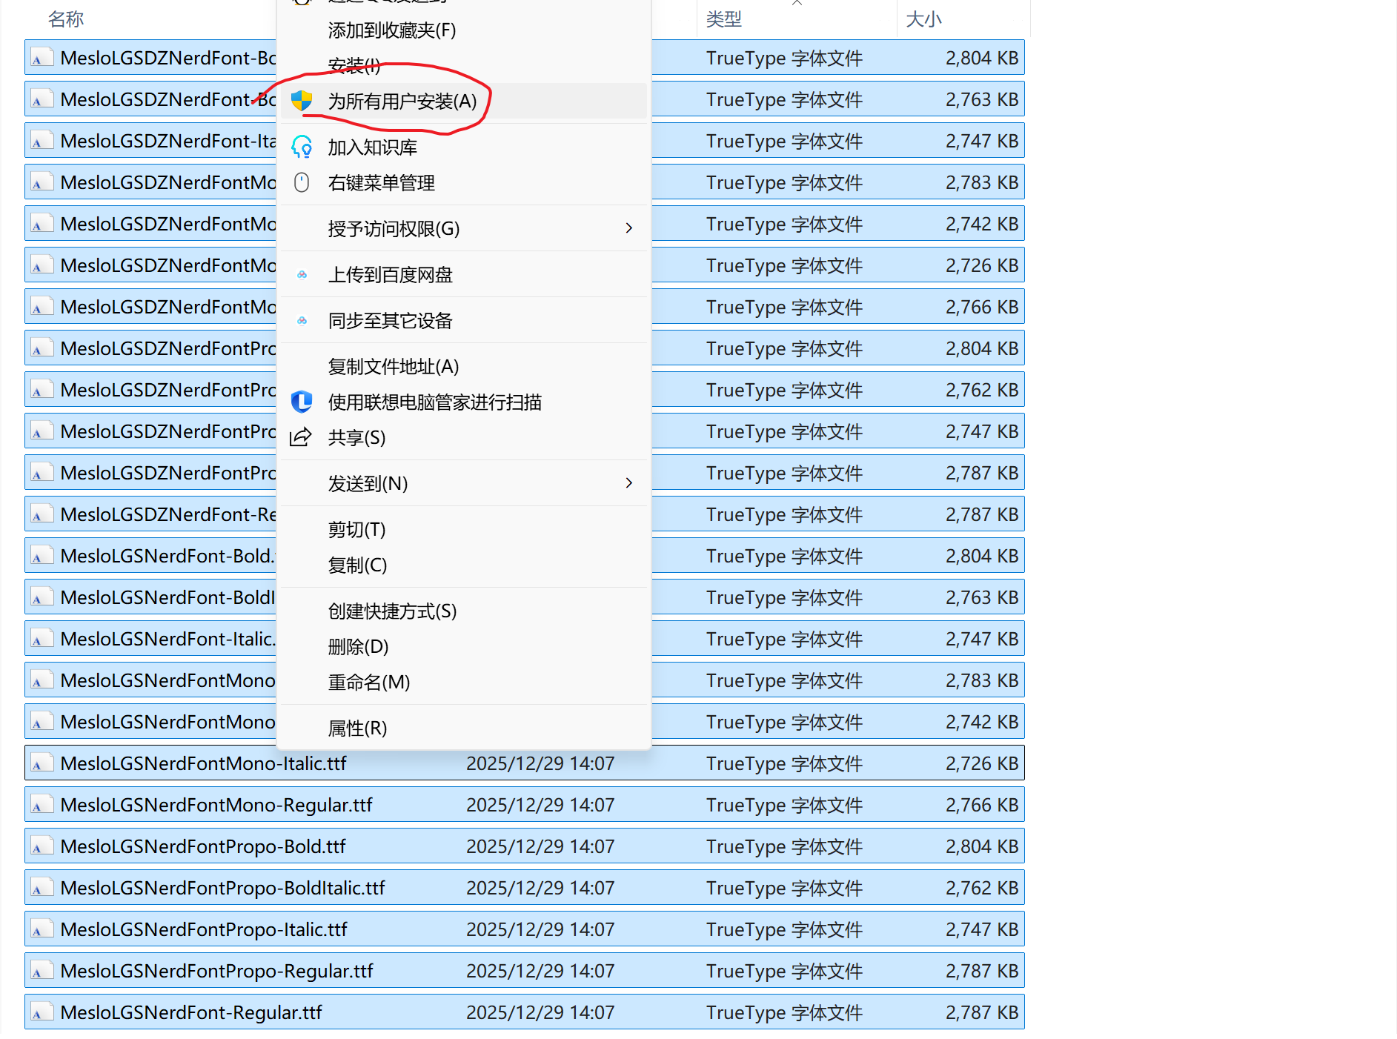Choose 复制文件地址(A) menu entry
The height and width of the screenshot is (1039, 1397).
pos(393,367)
